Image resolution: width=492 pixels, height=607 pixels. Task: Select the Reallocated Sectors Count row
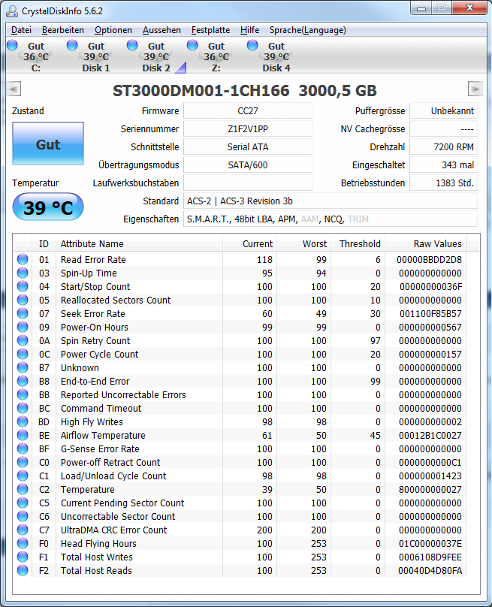coord(240,300)
